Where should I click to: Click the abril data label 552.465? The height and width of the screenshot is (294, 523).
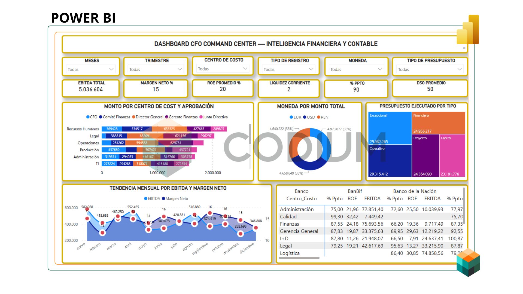[x=133, y=207]
